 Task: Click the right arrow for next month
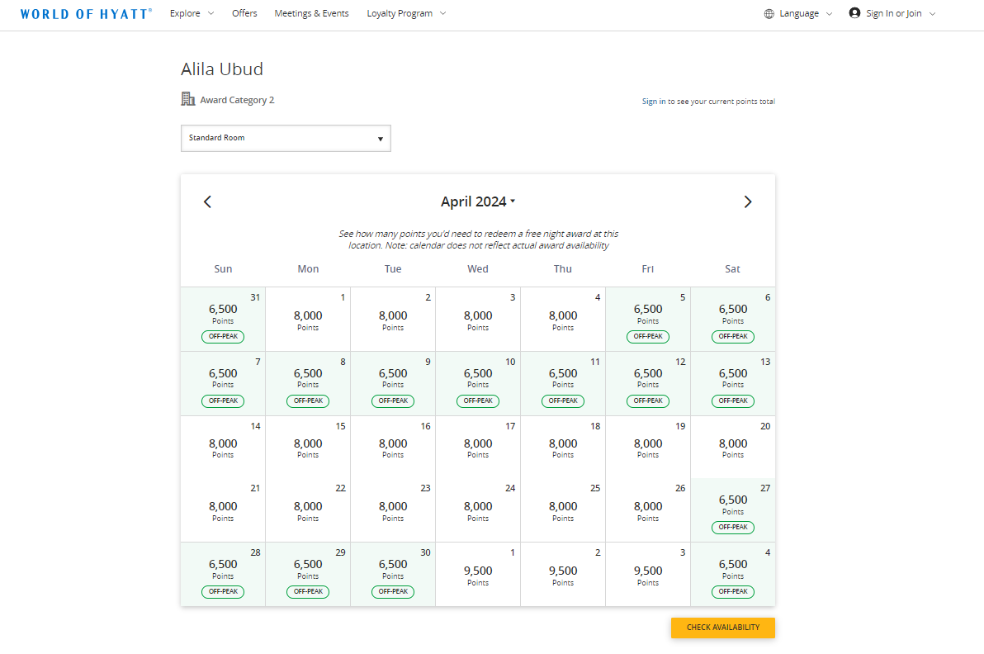tap(748, 201)
